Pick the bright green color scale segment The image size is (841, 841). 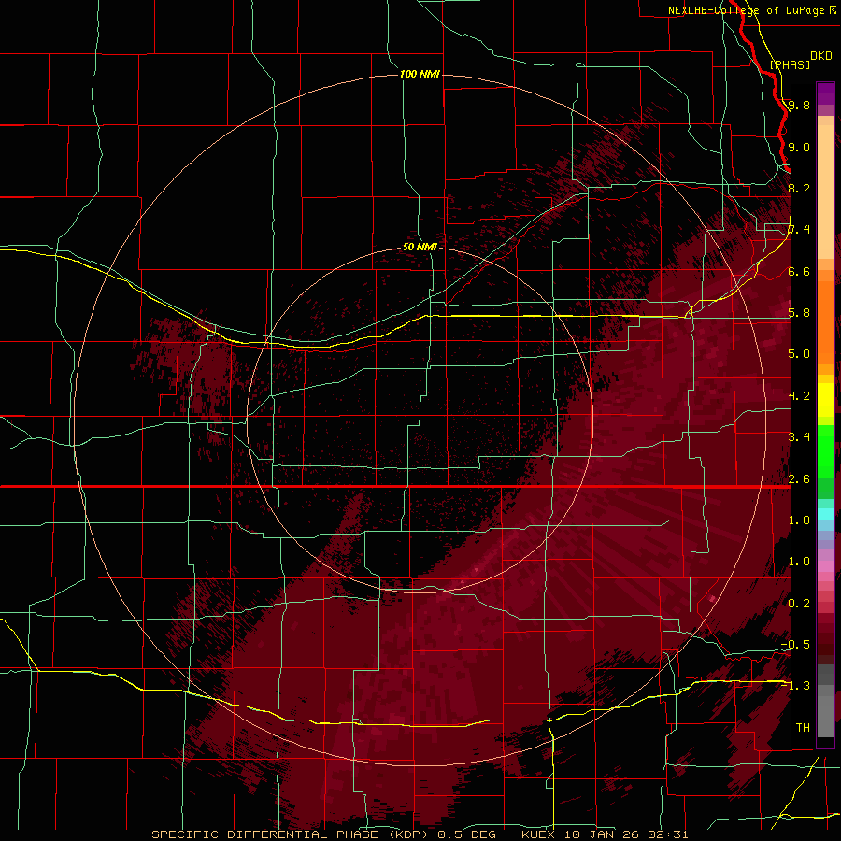[x=825, y=450]
